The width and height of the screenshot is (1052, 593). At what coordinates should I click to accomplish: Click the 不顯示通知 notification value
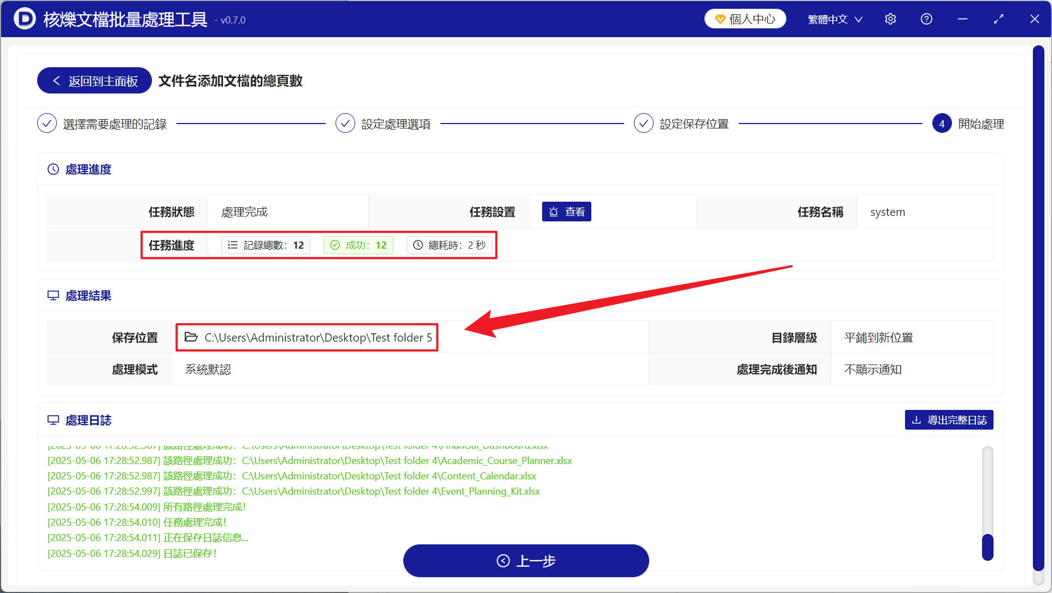873,369
